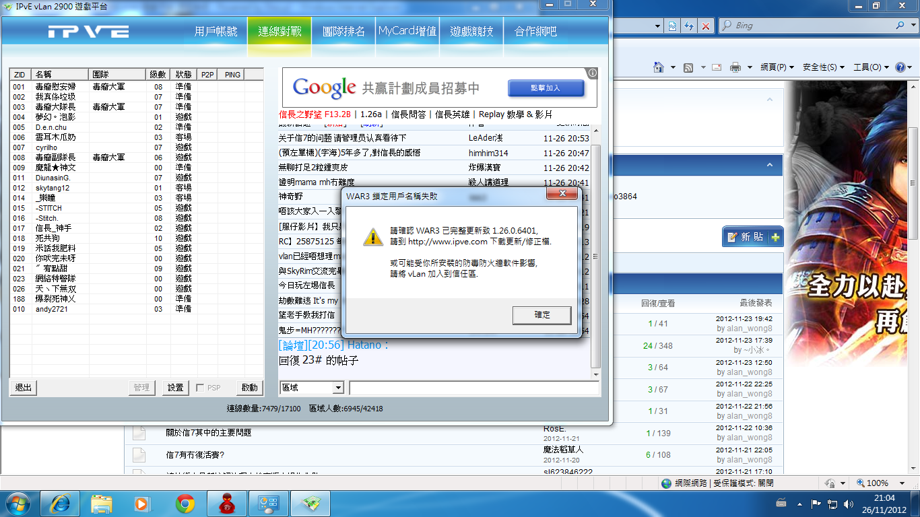This screenshot has height=517, width=920.
Task: Click the 退出 button
Action: (24, 388)
